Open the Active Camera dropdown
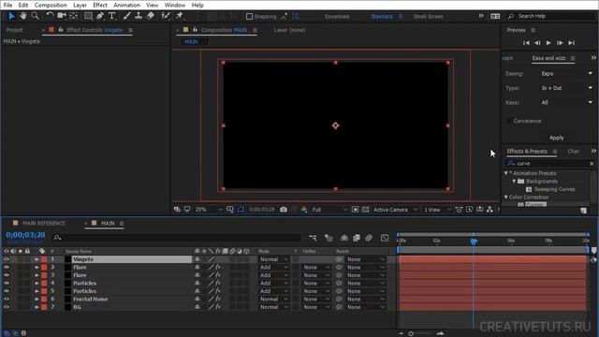599x337 pixels. pyautogui.click(x=395, y=210)
